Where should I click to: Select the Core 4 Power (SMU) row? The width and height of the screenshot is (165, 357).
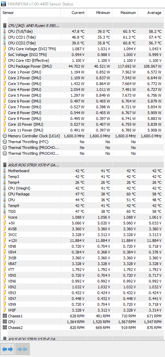click(82, 90)
